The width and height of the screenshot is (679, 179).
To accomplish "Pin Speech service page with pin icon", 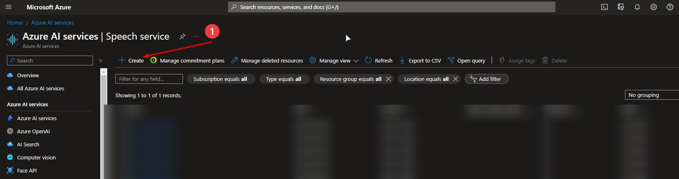I will tap(183, 36).
